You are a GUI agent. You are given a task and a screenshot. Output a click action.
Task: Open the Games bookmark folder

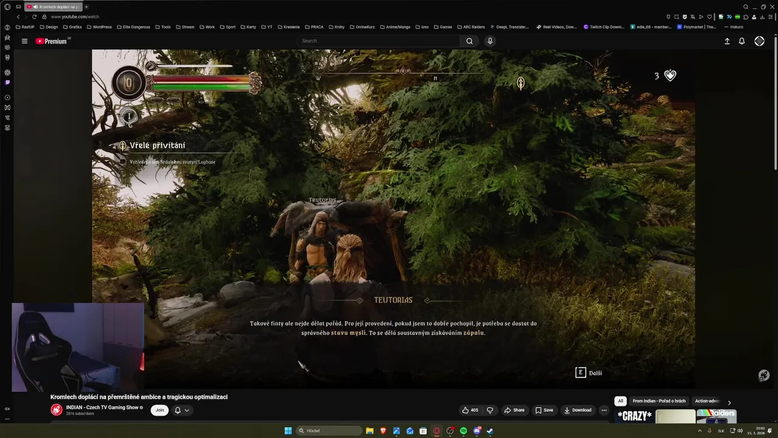442,27
